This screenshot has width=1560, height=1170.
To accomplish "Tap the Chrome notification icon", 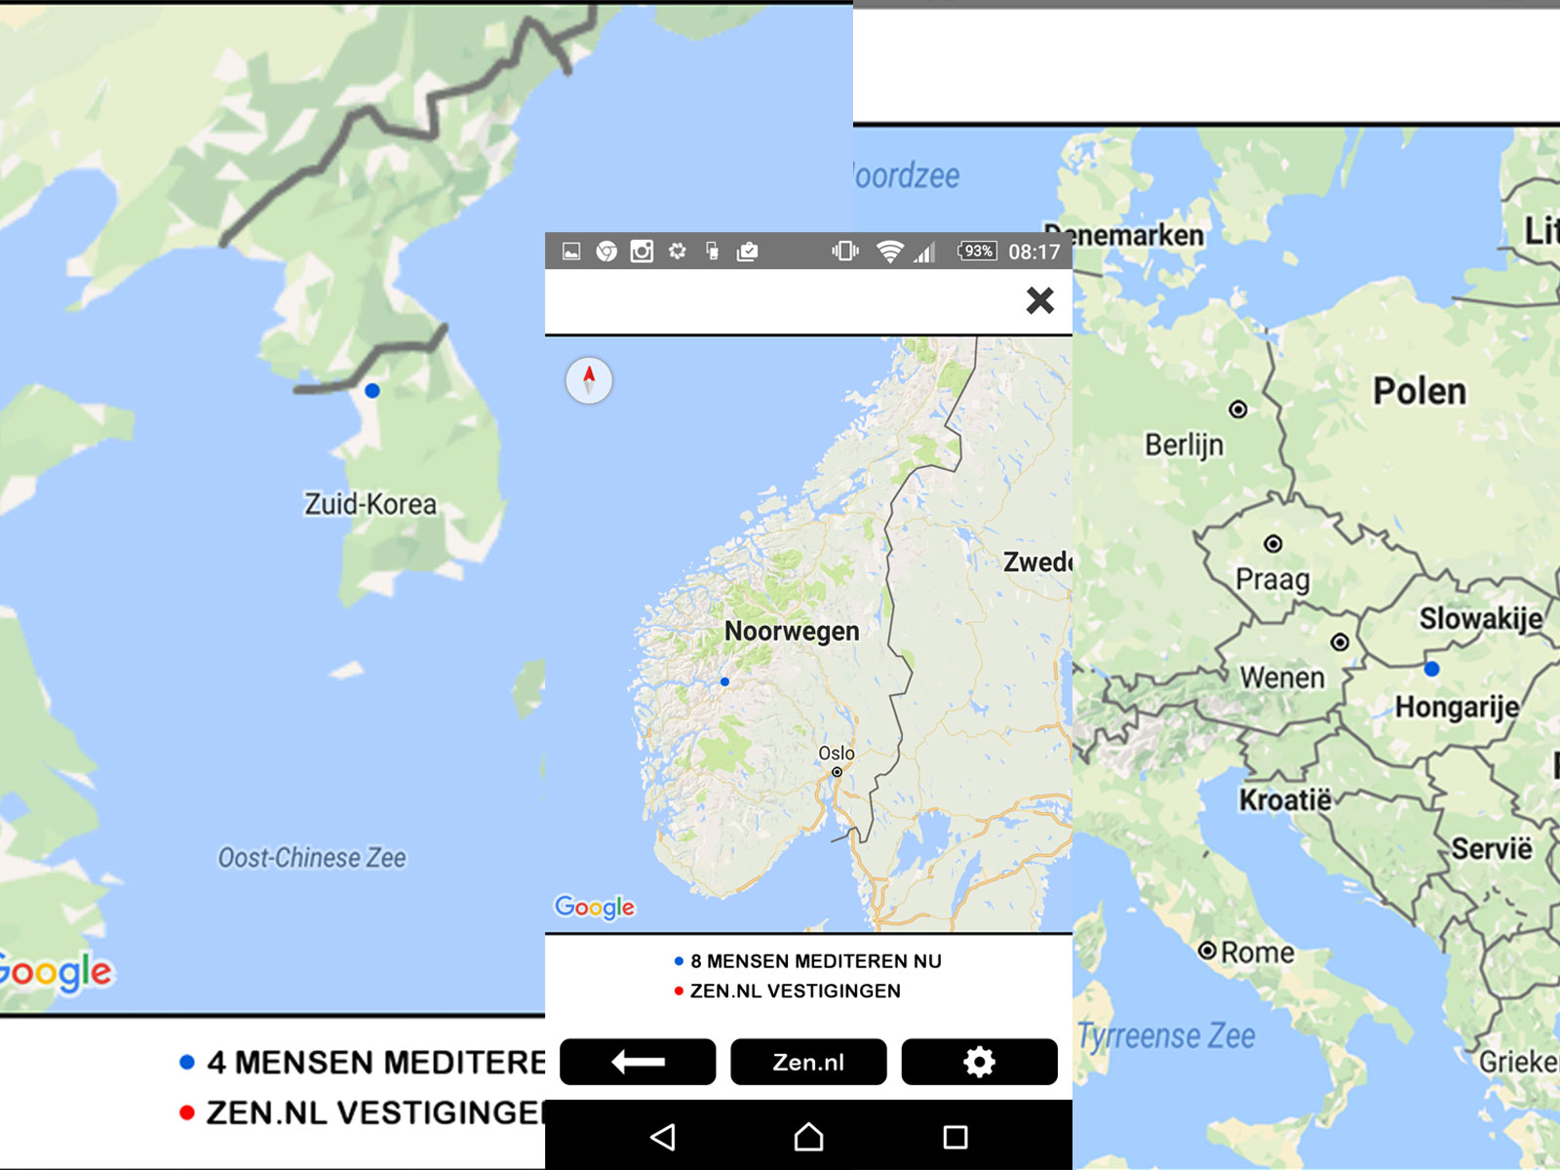I will coord(606,252).
